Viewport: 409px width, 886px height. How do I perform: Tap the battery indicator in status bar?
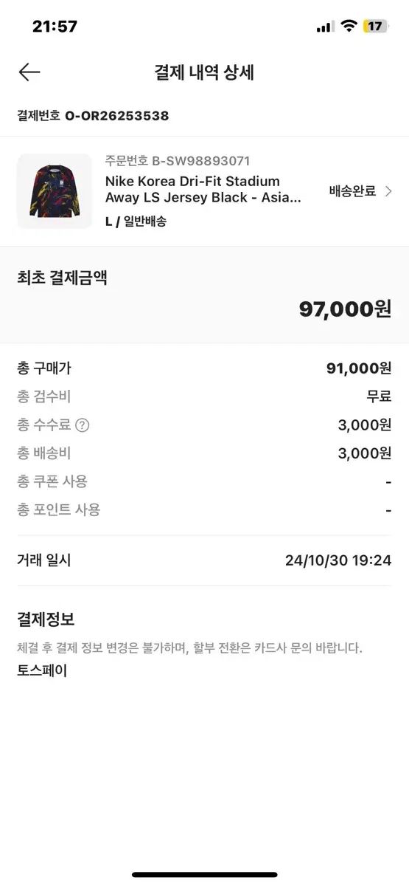[x=375, y=27]
